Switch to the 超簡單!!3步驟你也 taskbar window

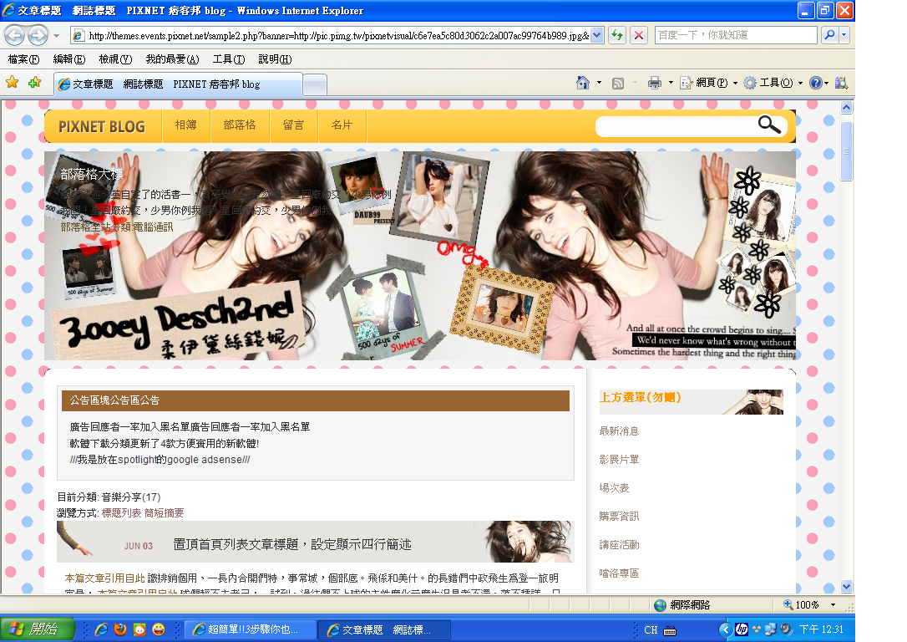(x=251, y=629)
